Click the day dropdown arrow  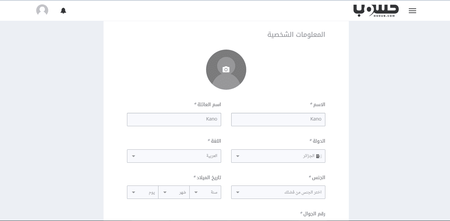tap(134, 193)
